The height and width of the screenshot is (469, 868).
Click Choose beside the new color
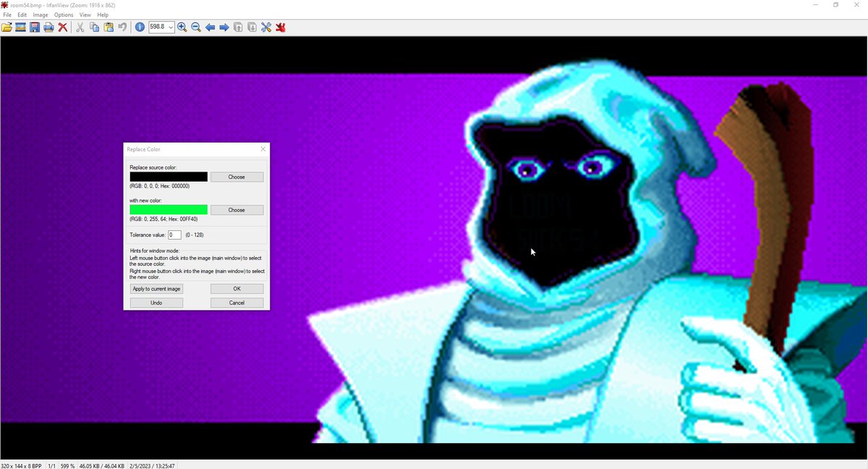237,210
